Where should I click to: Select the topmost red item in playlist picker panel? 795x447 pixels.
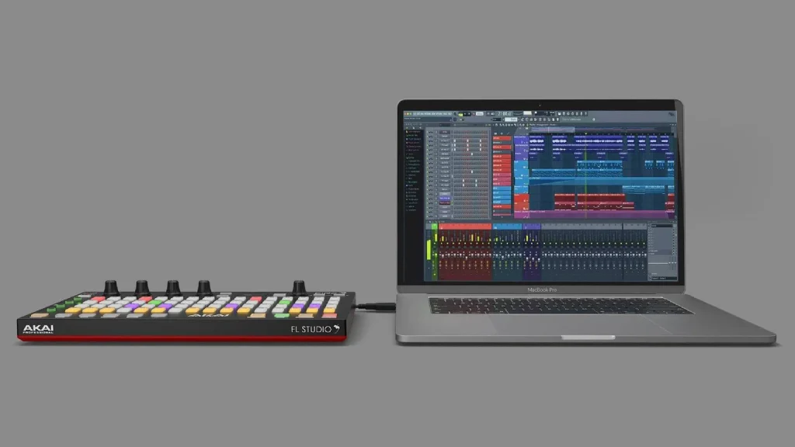[x=502, y=138]
